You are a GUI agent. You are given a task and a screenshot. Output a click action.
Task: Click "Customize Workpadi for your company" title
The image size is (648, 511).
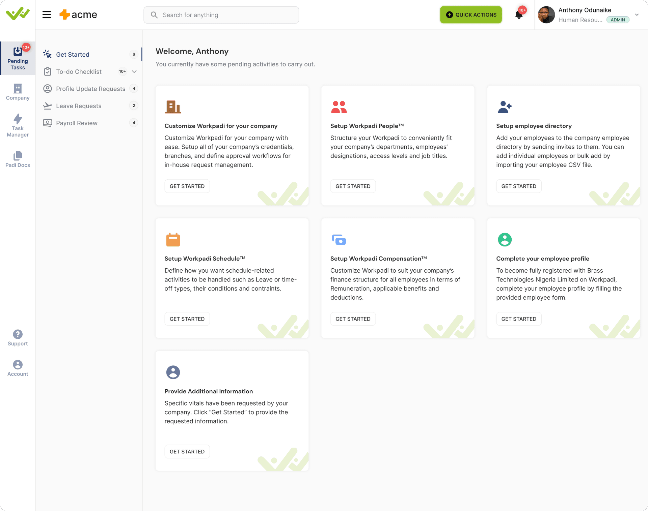[x=221, y=126]
